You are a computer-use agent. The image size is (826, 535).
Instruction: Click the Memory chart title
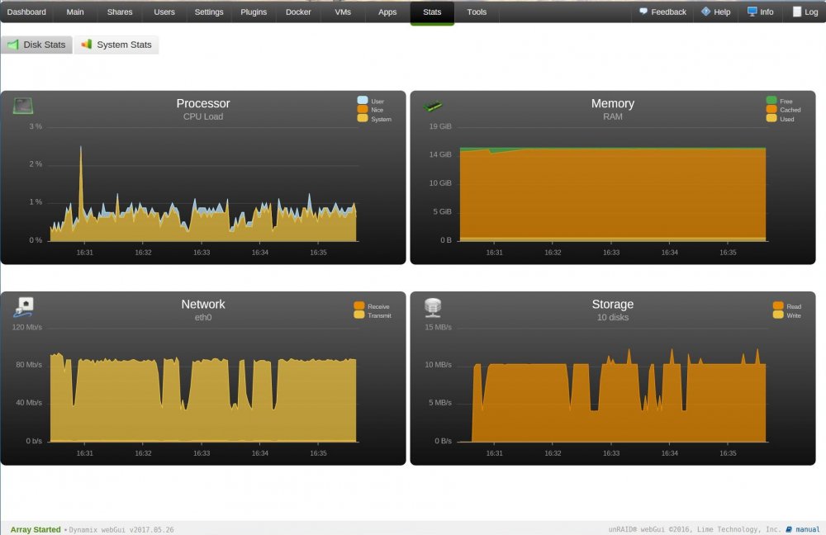613,103
